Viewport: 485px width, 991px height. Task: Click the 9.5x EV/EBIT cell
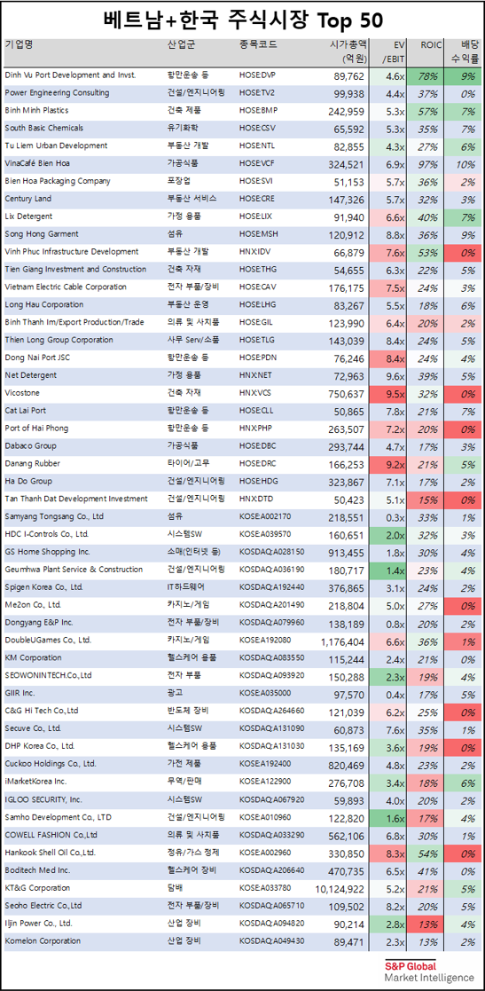(x=387, y=394)
